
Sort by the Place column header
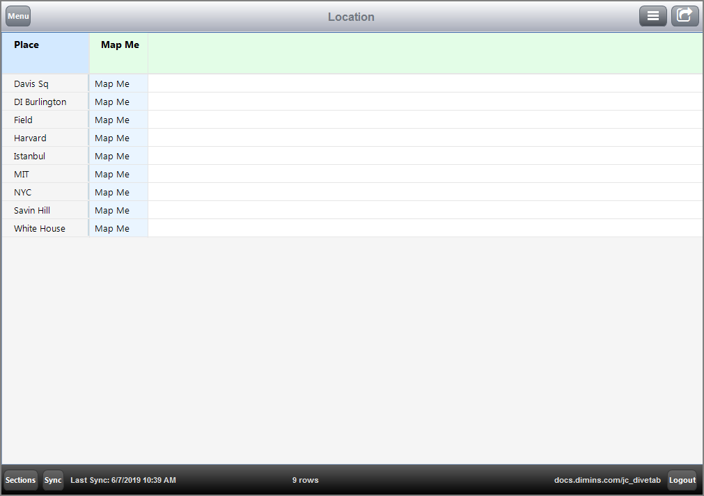26,45
